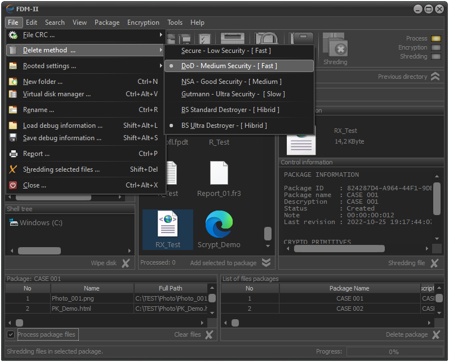Image resolution: width=449 pixels, height=362 pixels.
Task: Select the Scrypt_Demo Edge file icon
Action: (219, 224)
